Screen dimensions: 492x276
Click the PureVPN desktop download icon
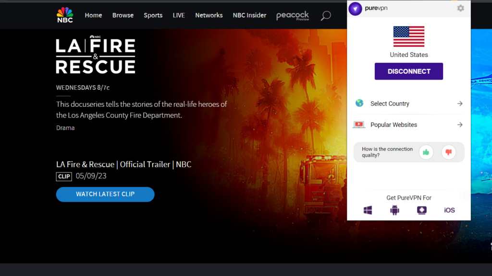coord(421,210)
